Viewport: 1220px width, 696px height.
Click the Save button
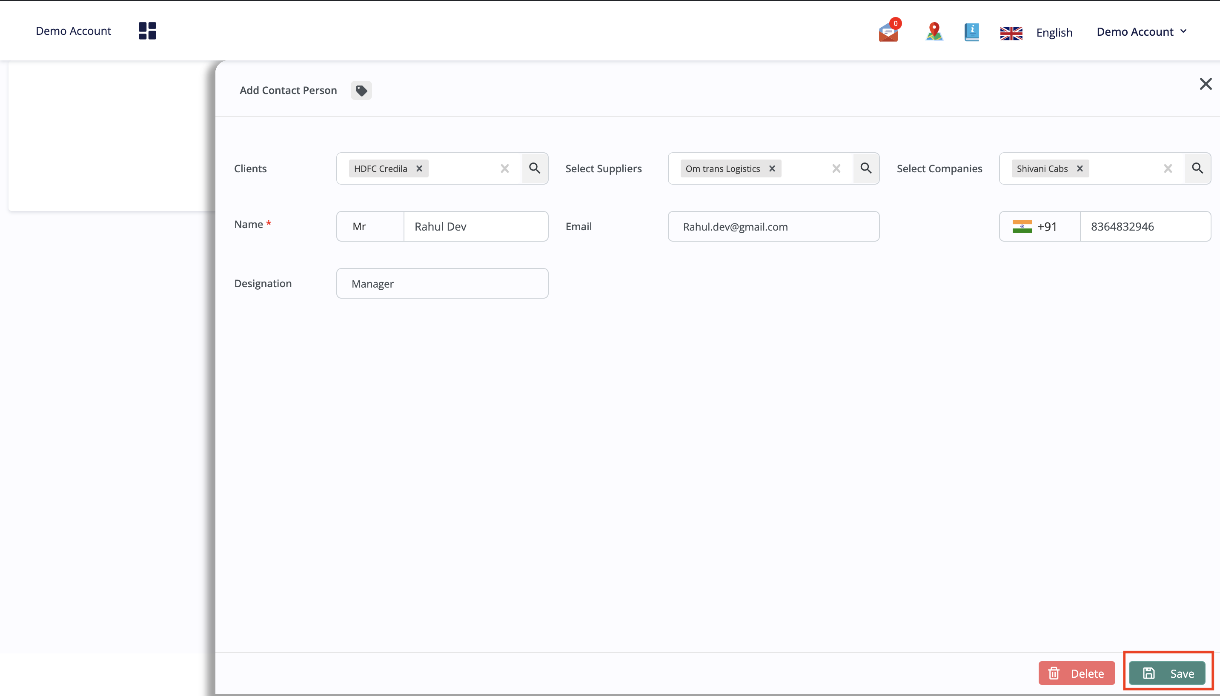pos(1167,673)
